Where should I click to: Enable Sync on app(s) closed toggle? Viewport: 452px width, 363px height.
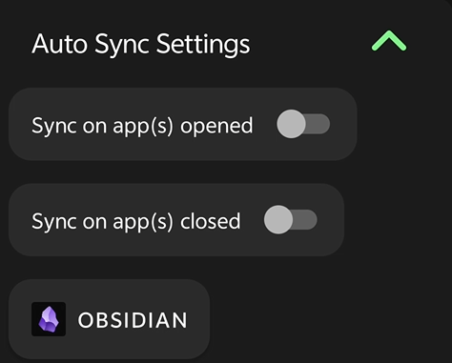(291, 219)
